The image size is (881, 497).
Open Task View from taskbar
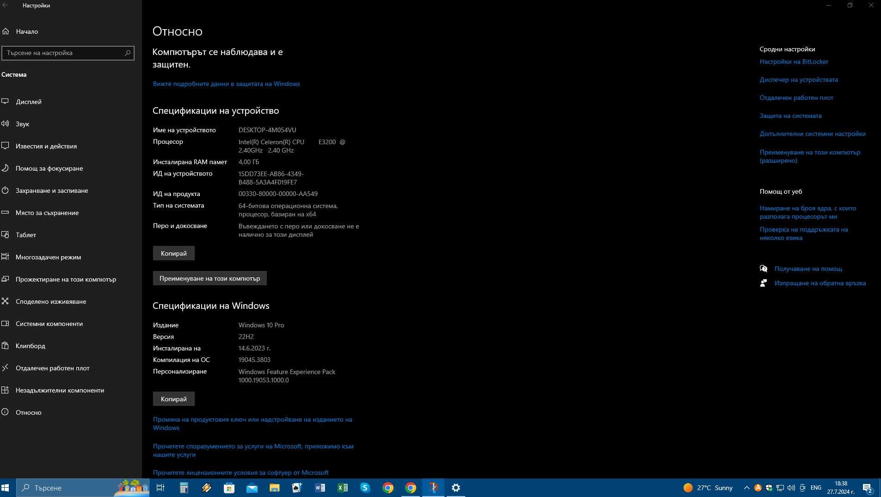pyautogui.click(x=160, y=488)
